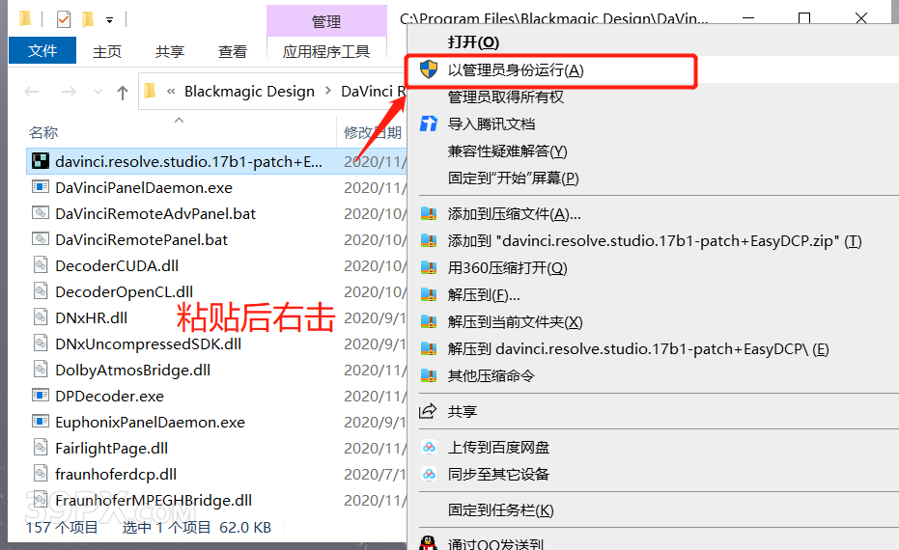Choose 以管理员身份运行(A)
The image size is (899, 550).
[653, 69]
